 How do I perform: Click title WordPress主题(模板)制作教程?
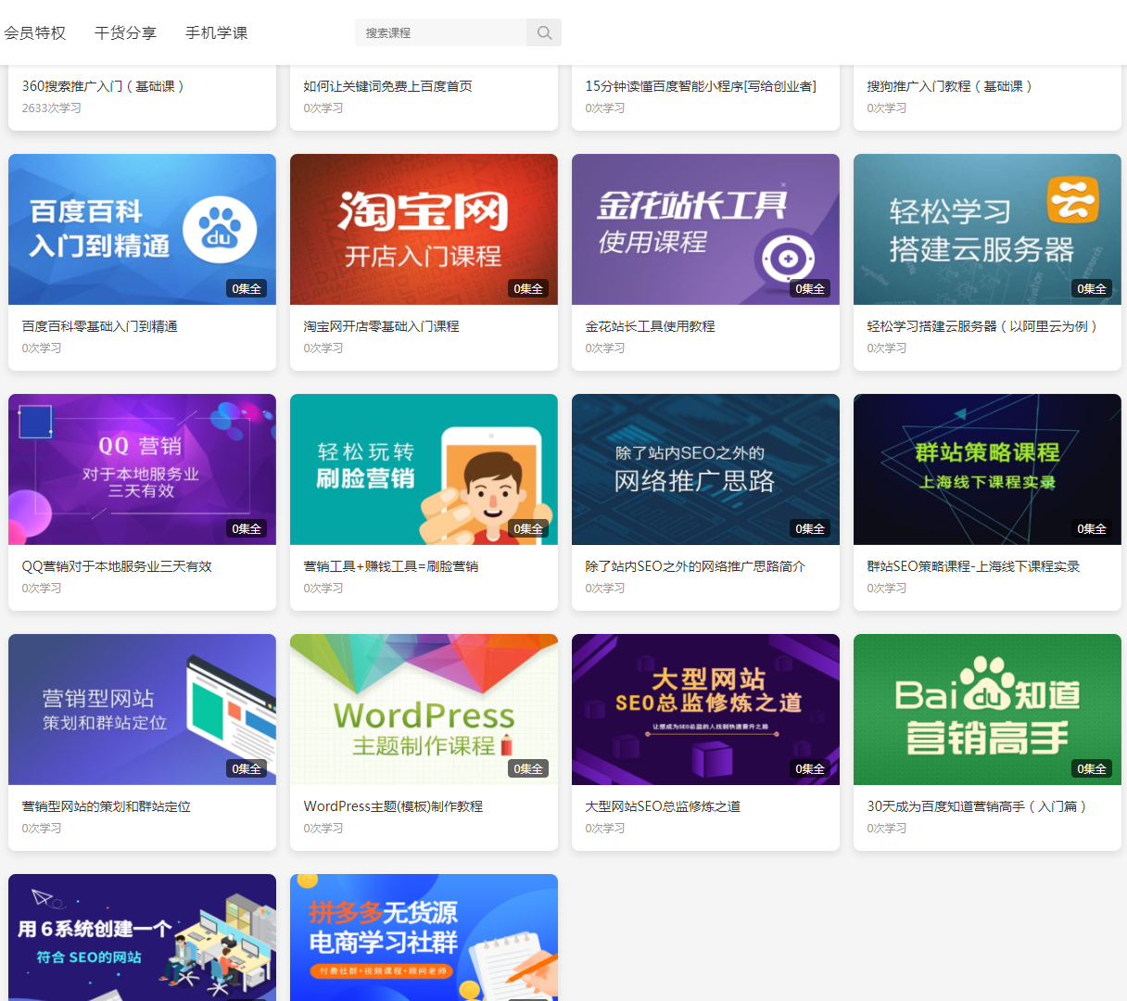393,806
